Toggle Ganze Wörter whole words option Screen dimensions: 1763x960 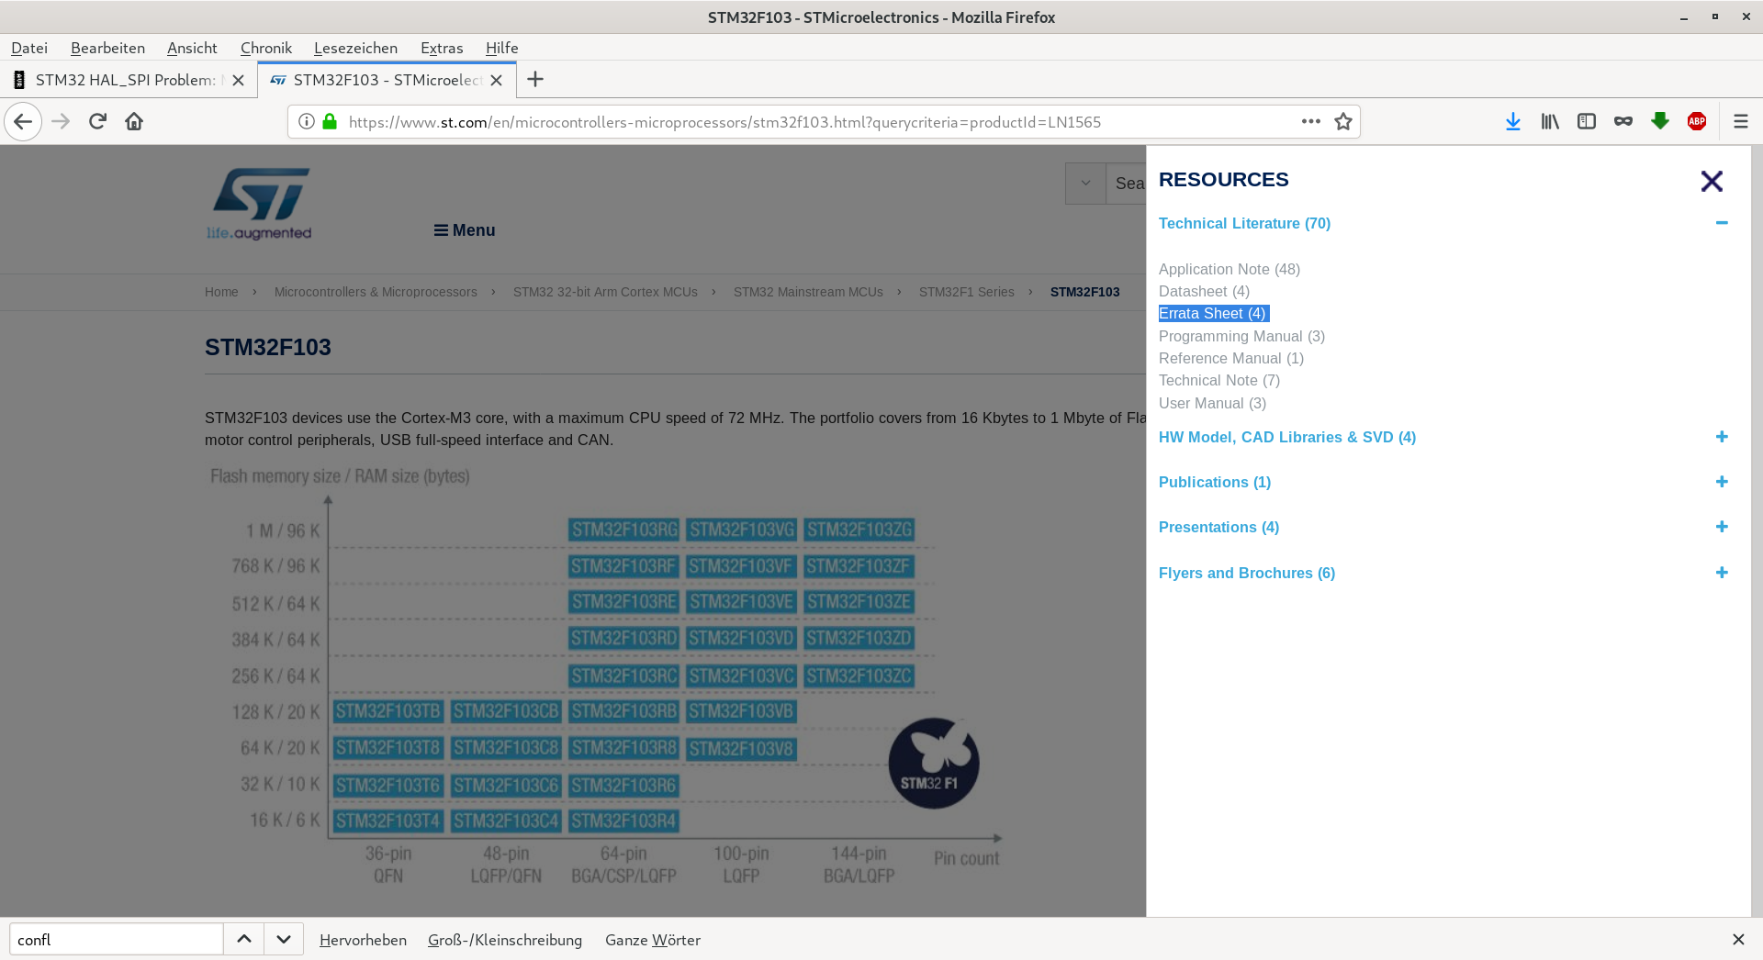(653, 940)
